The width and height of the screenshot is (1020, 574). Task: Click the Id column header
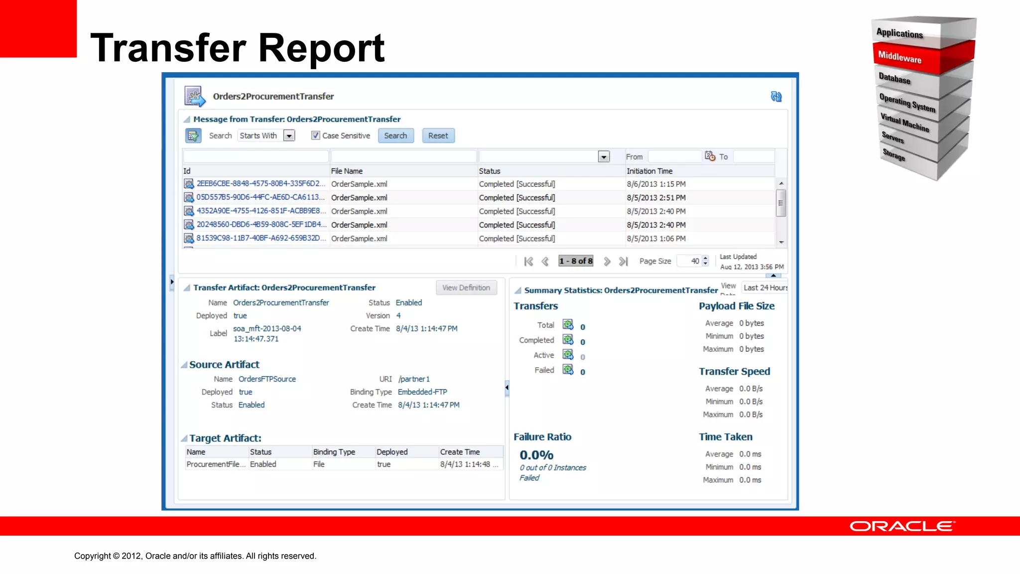[x=255, y=171]
